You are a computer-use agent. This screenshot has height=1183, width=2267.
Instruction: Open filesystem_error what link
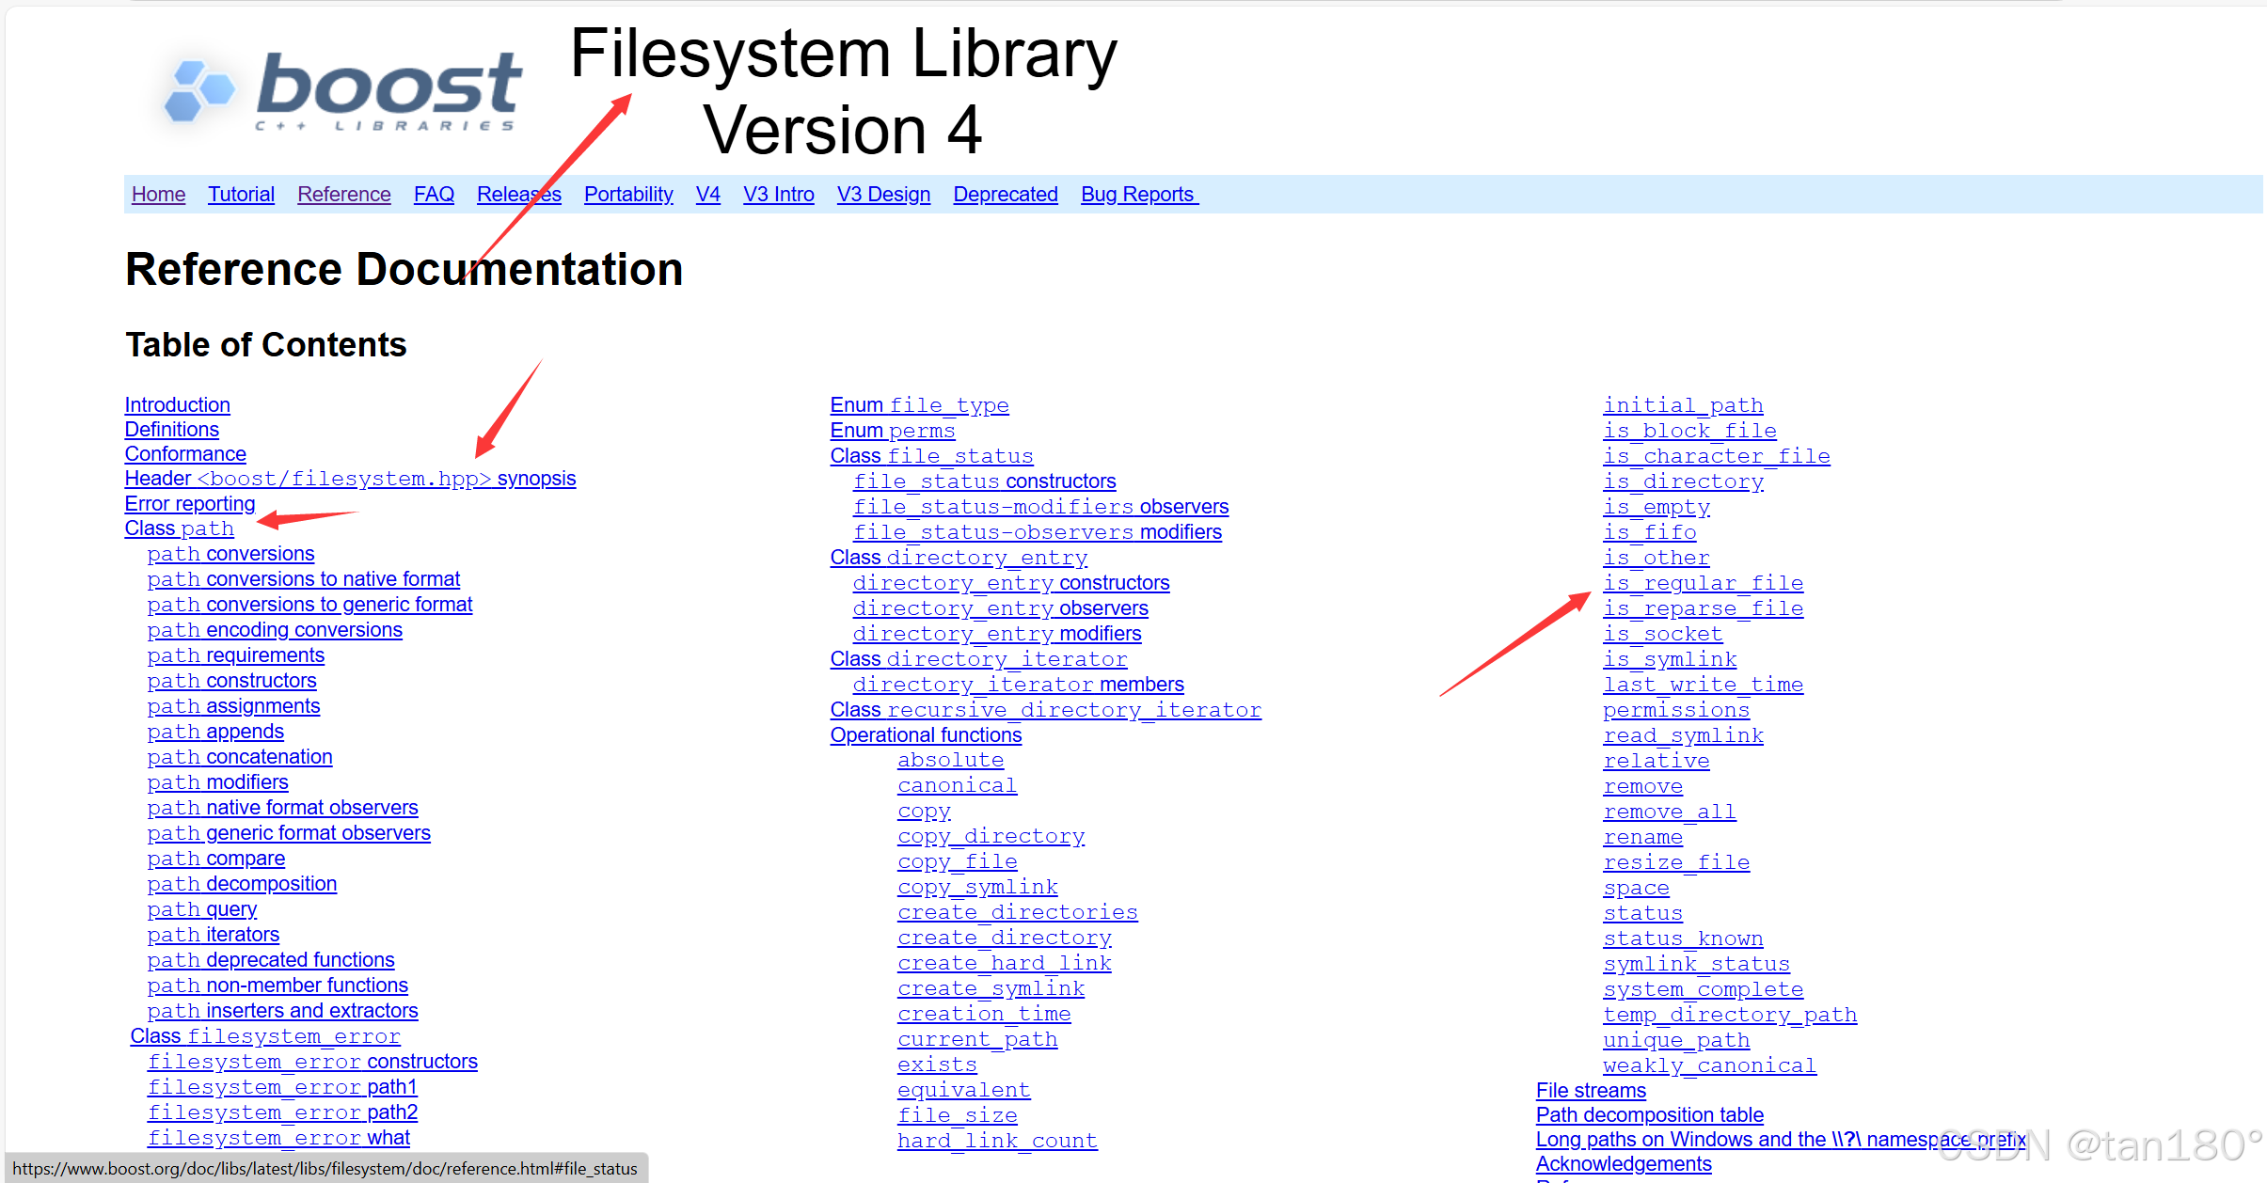278,1138
